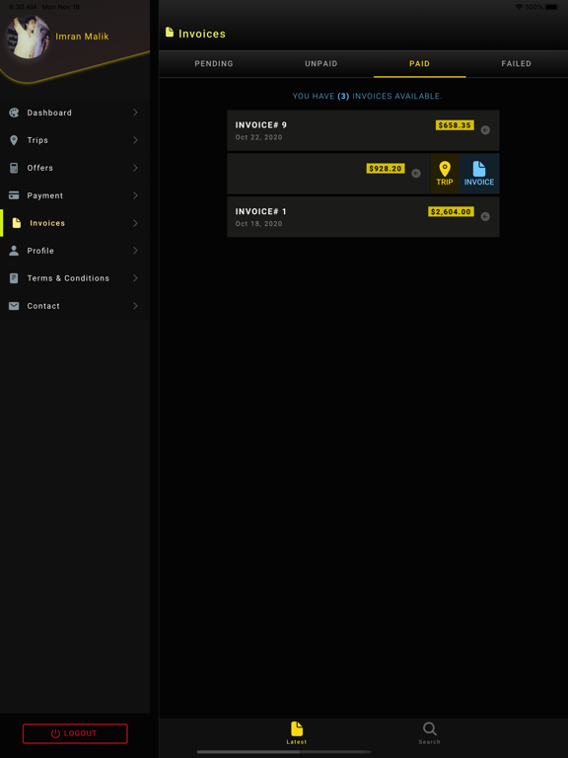Open the Search bottom tab

(x=429, y=733)
